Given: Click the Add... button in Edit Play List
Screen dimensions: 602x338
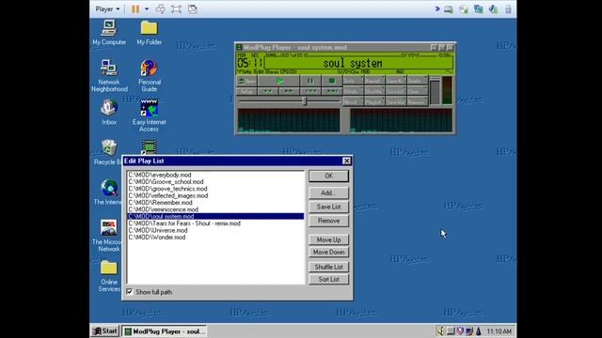Looking at the screenshot, I should [x=328, y=192].
